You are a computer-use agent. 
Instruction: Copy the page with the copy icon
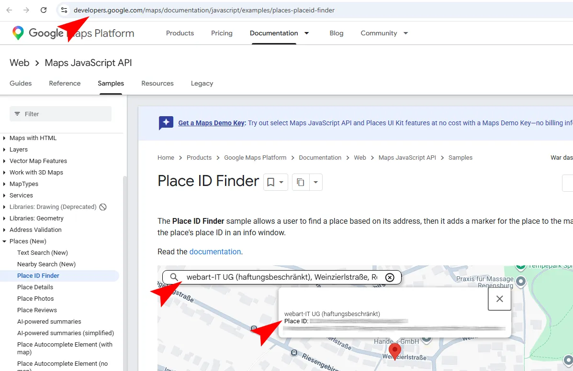[x=301, y=182]
